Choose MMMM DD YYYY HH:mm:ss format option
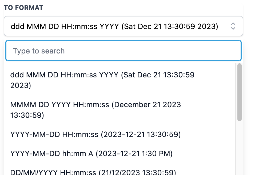The image size is (255, 175). [x=119, y=110]
